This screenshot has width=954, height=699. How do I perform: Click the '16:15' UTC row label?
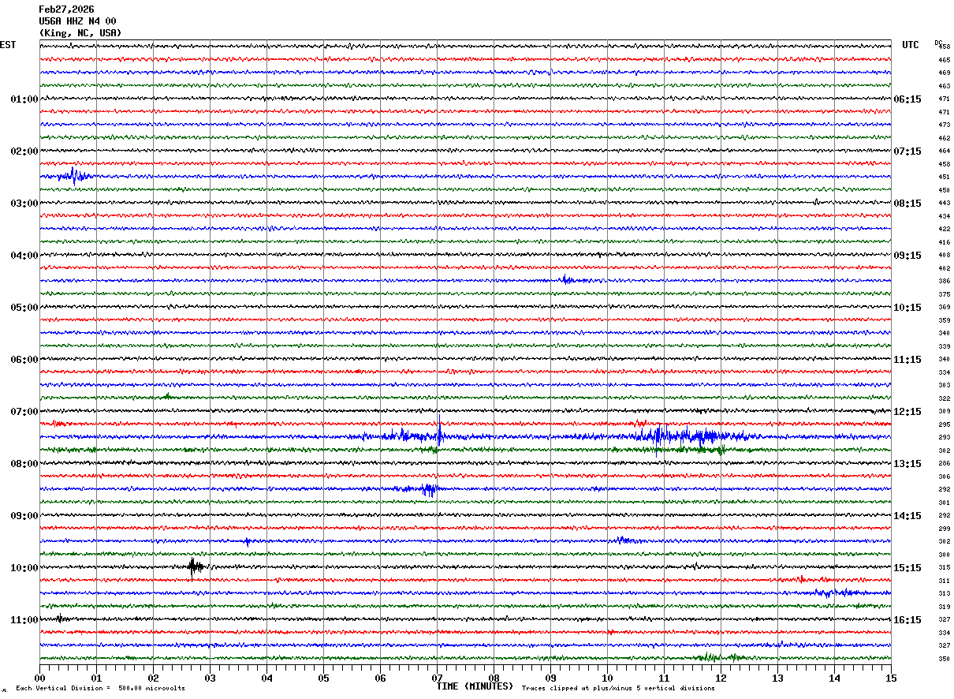[x=907, y=620]
